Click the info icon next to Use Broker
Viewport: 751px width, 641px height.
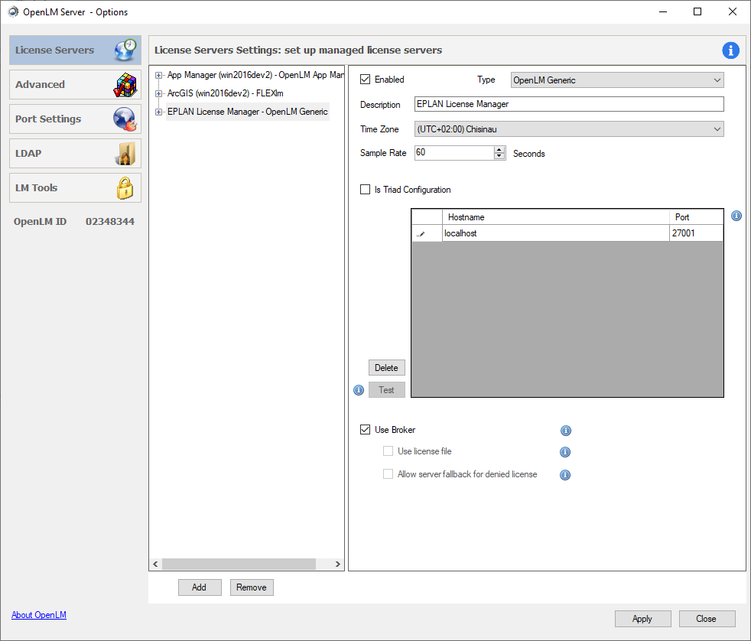point(566,431)
